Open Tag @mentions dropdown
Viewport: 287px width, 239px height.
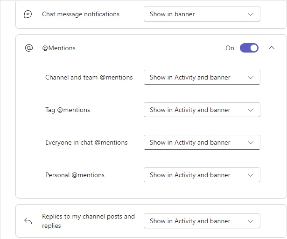click(x=202, y=110)
